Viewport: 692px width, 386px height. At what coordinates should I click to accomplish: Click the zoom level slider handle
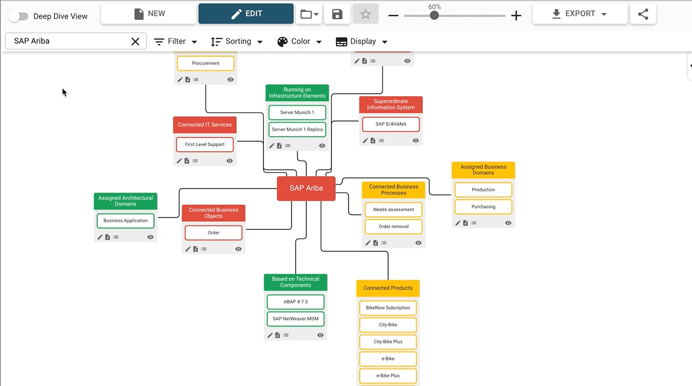[434, 16]
